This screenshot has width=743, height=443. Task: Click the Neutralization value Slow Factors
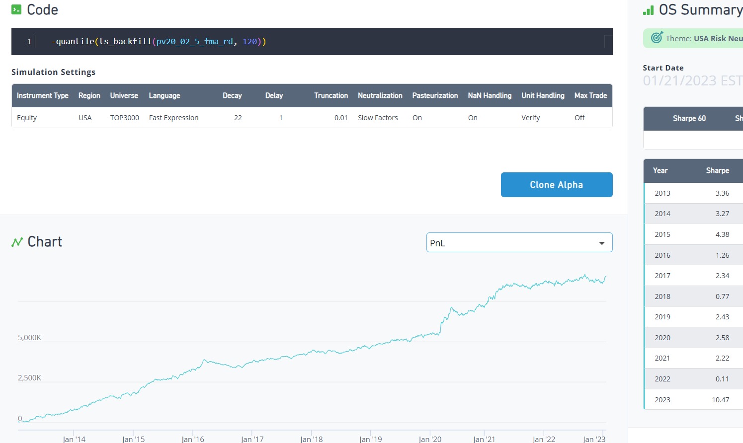coord(378,118)
